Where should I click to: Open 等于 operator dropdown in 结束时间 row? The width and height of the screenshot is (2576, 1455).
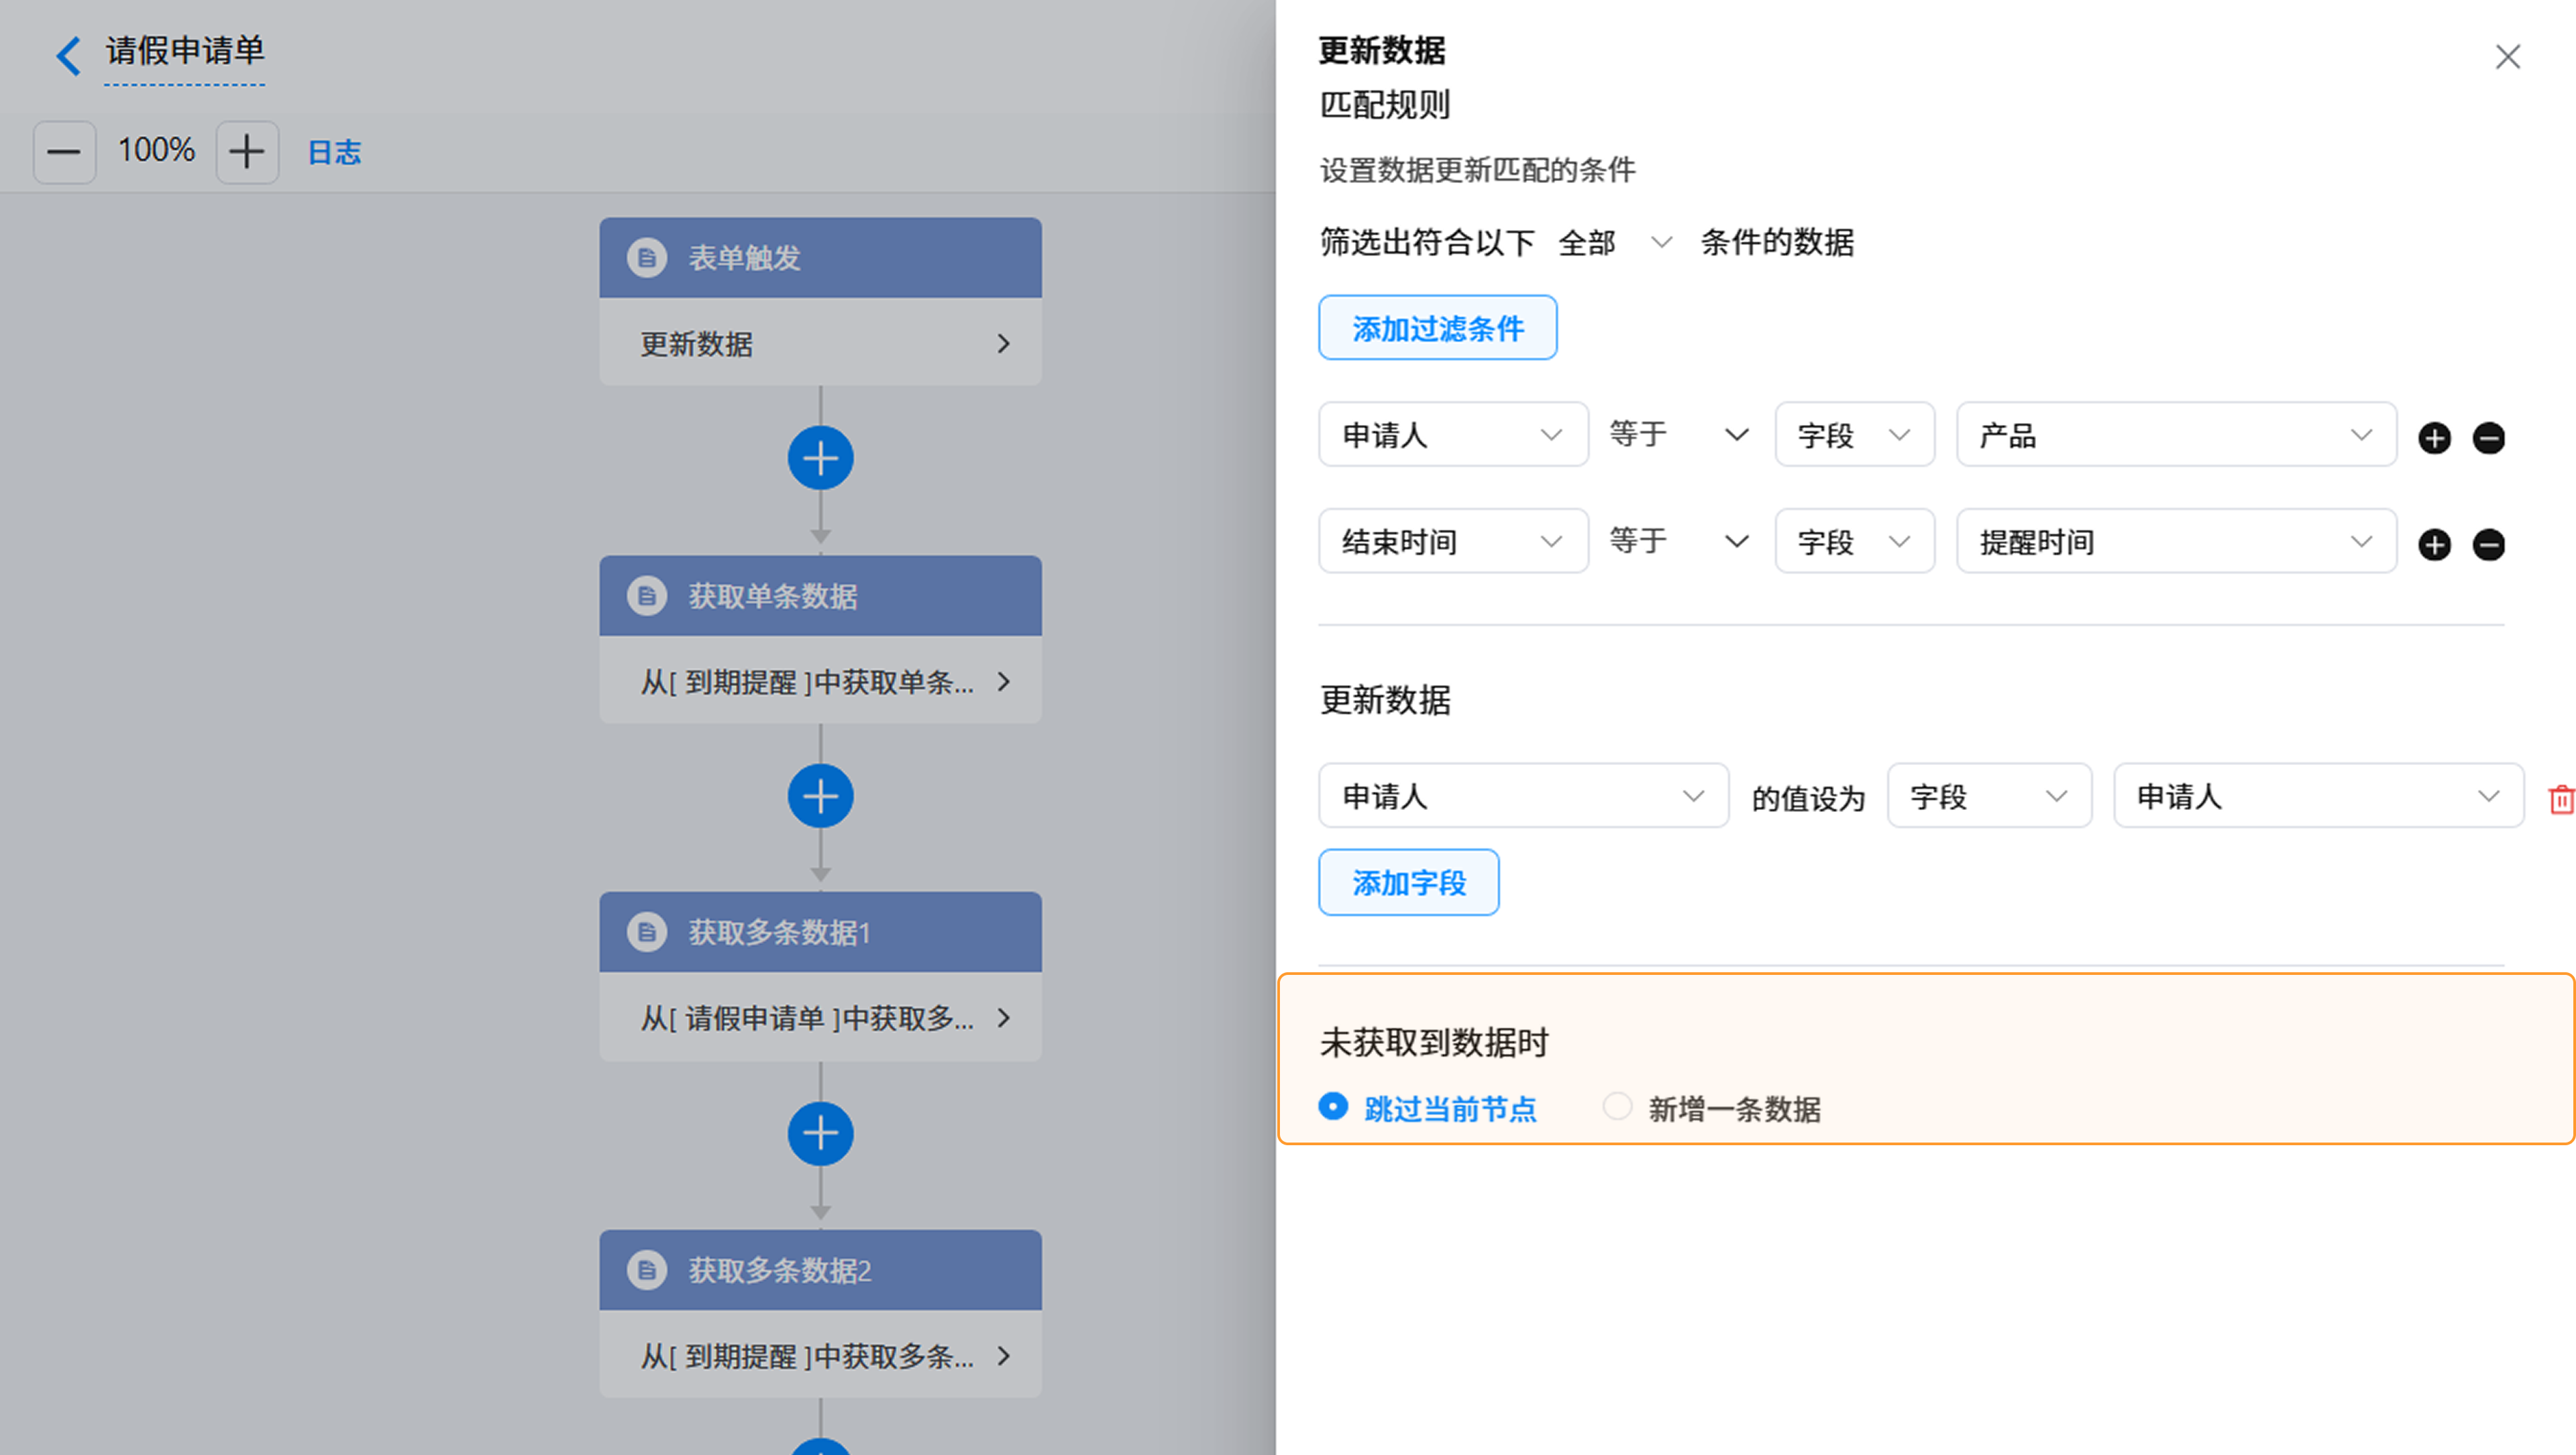[x=1680, y=542]
